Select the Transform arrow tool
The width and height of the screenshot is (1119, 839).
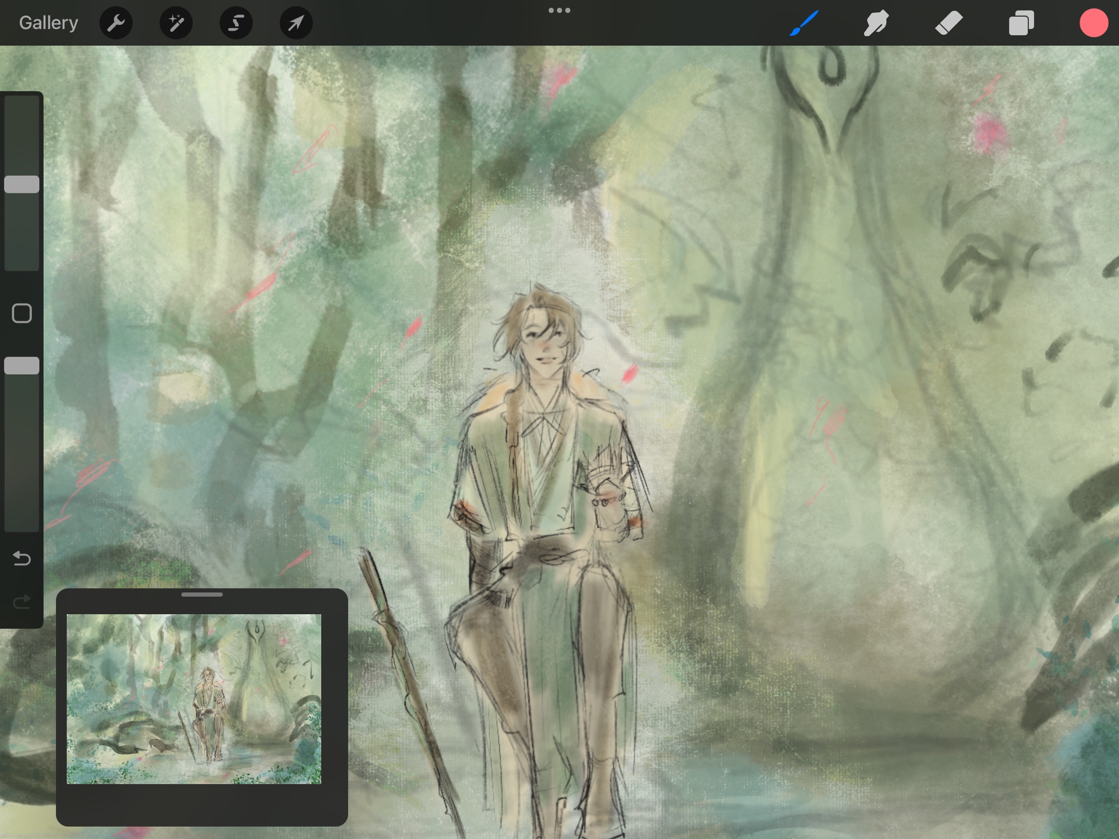[x=296, y=23]
